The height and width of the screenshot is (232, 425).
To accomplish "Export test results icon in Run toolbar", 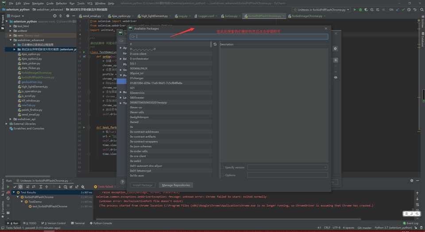I will [77, 187].
